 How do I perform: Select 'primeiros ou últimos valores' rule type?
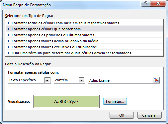coord(84,35)
